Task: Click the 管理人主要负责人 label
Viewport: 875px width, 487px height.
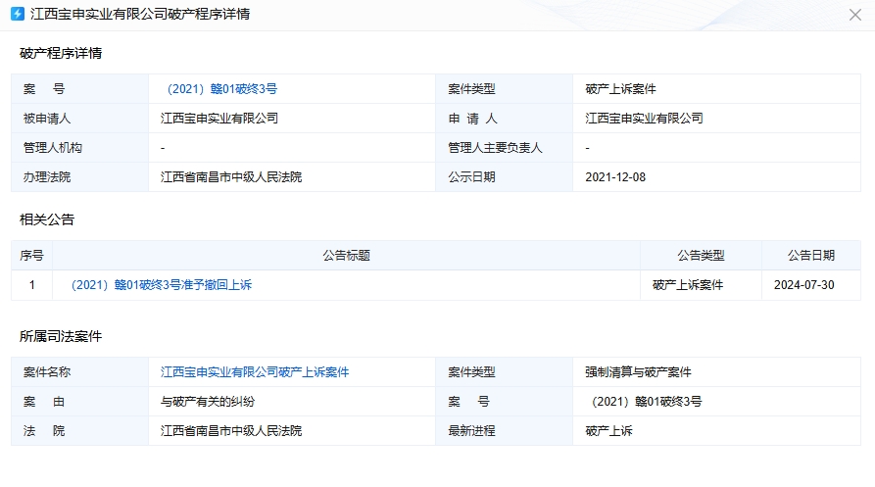Action: tap(495, 148)
